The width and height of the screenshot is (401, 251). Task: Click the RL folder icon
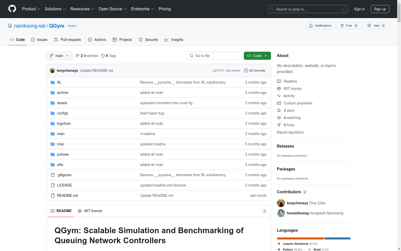[x=53, y=82]
